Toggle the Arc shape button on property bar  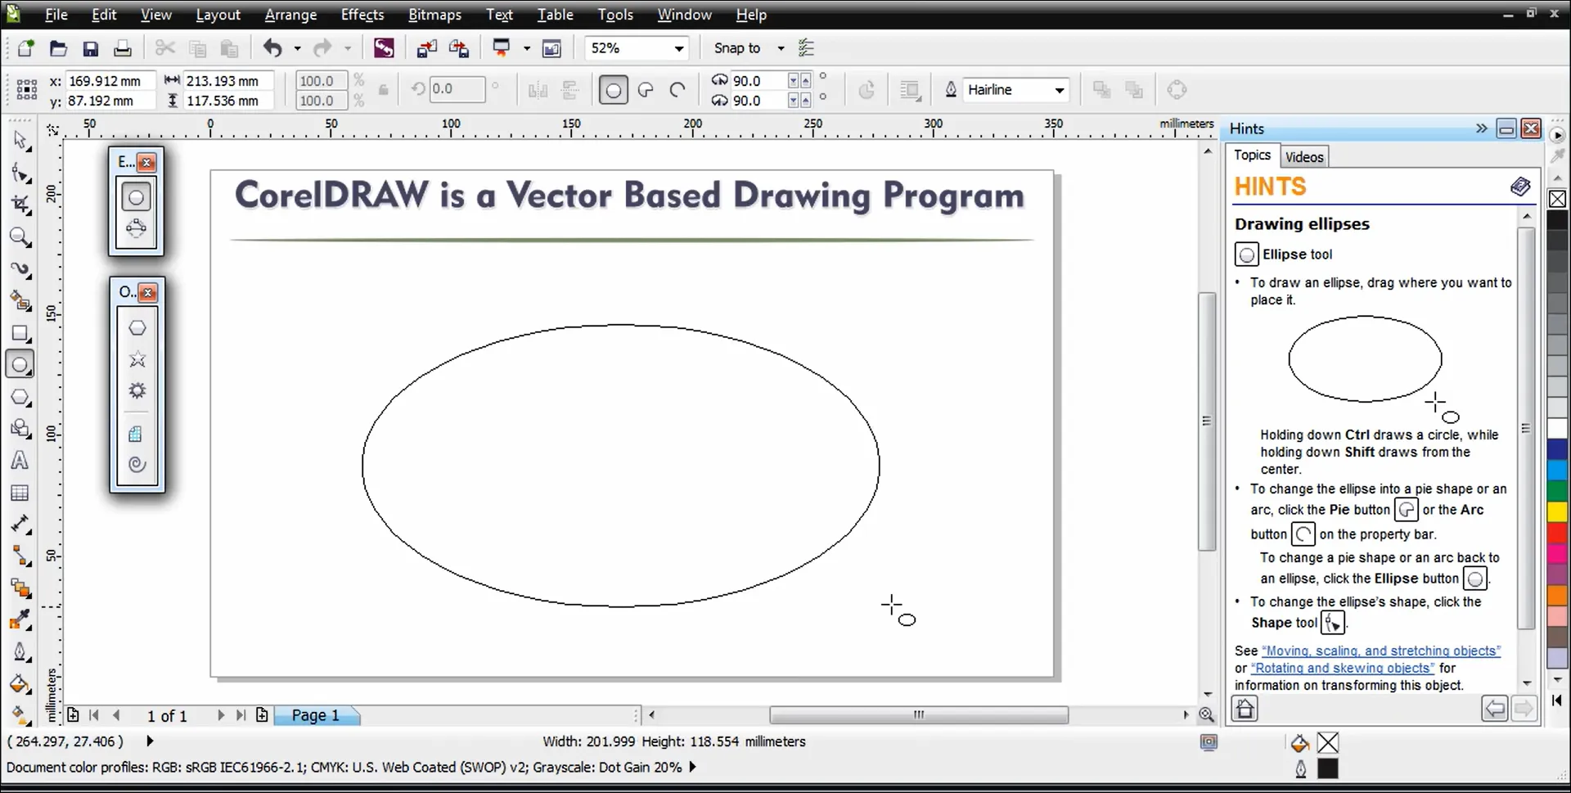click(x=677, y=90)
